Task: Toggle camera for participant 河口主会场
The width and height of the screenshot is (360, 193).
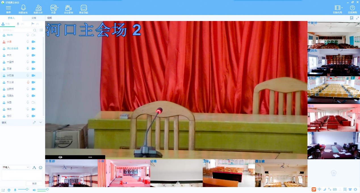Action: [x=33, y=49]
